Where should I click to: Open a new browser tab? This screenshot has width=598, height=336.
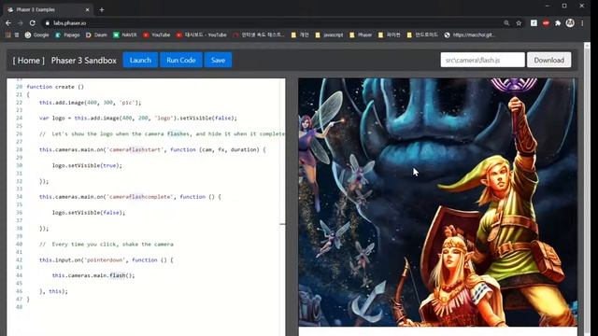click(x=102, y=9)
